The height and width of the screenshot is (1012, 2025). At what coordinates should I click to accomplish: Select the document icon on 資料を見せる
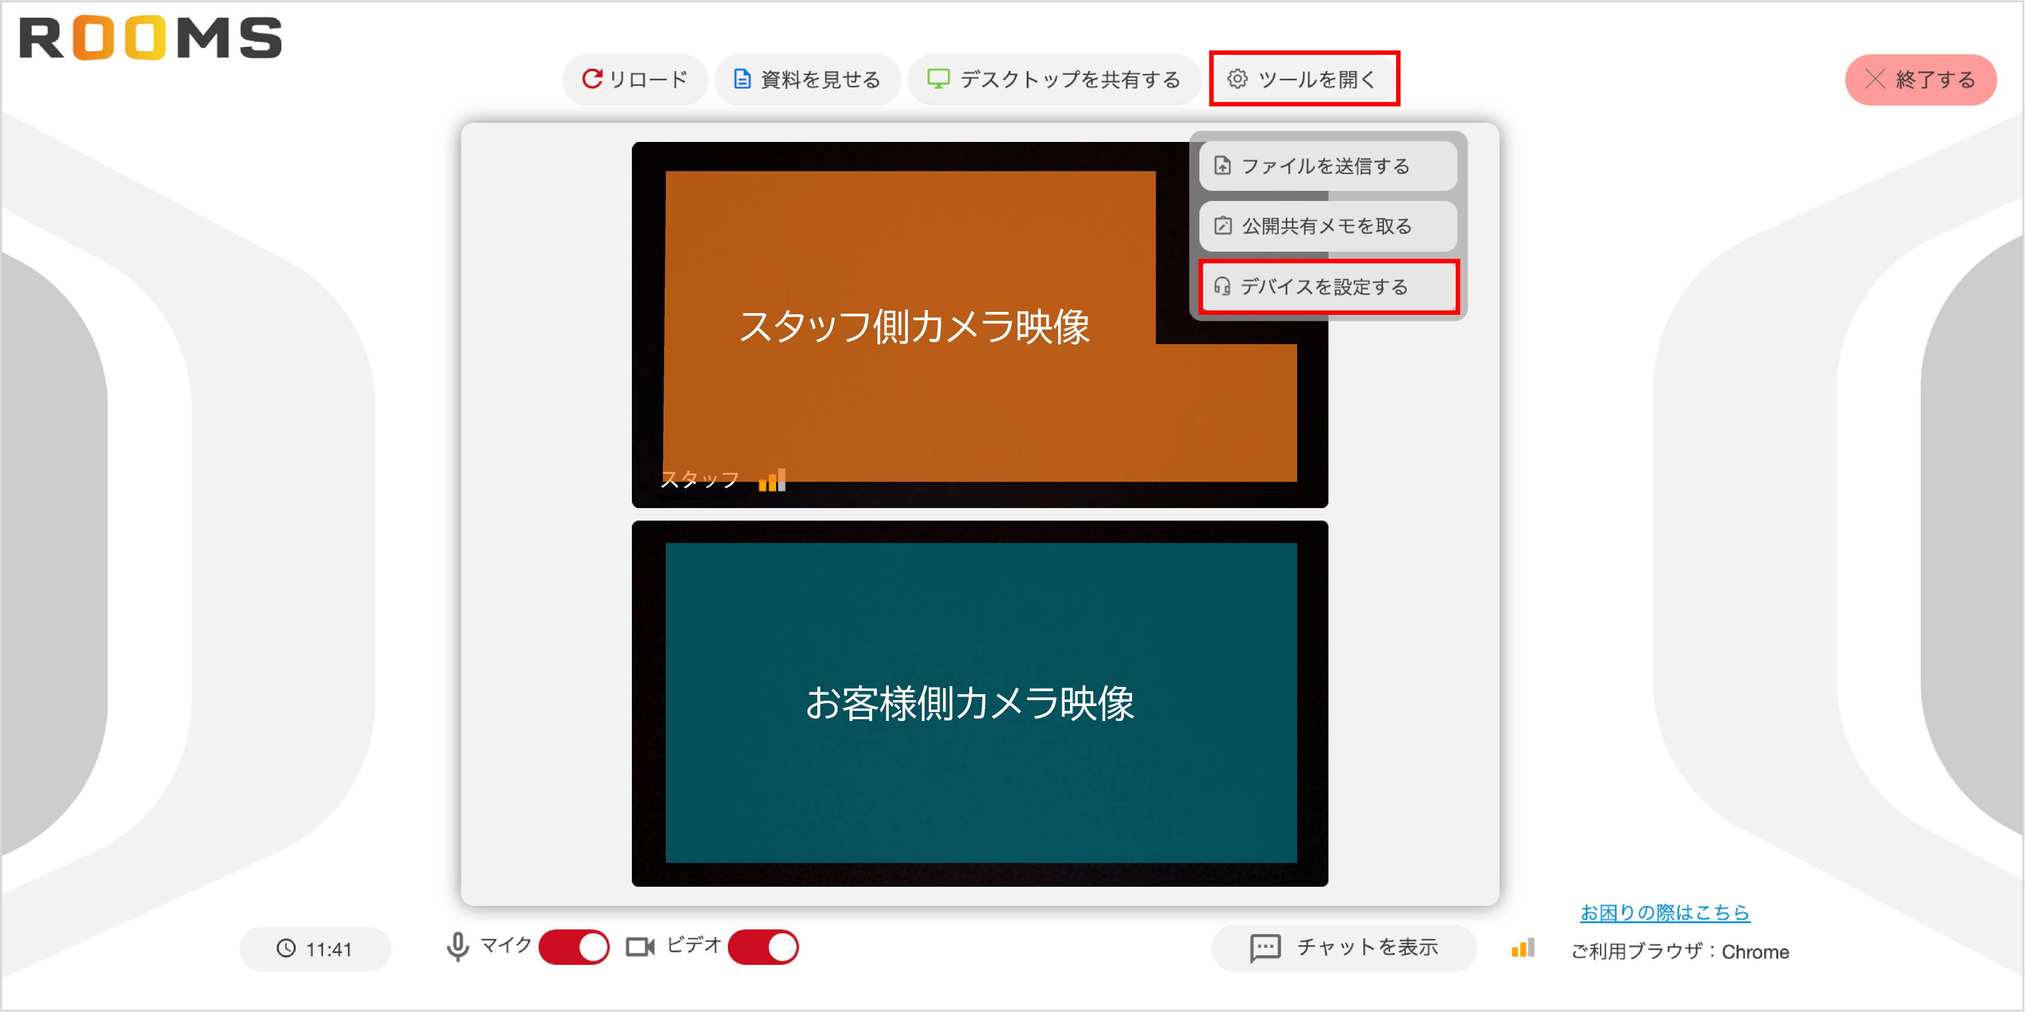tap(742, 79)
